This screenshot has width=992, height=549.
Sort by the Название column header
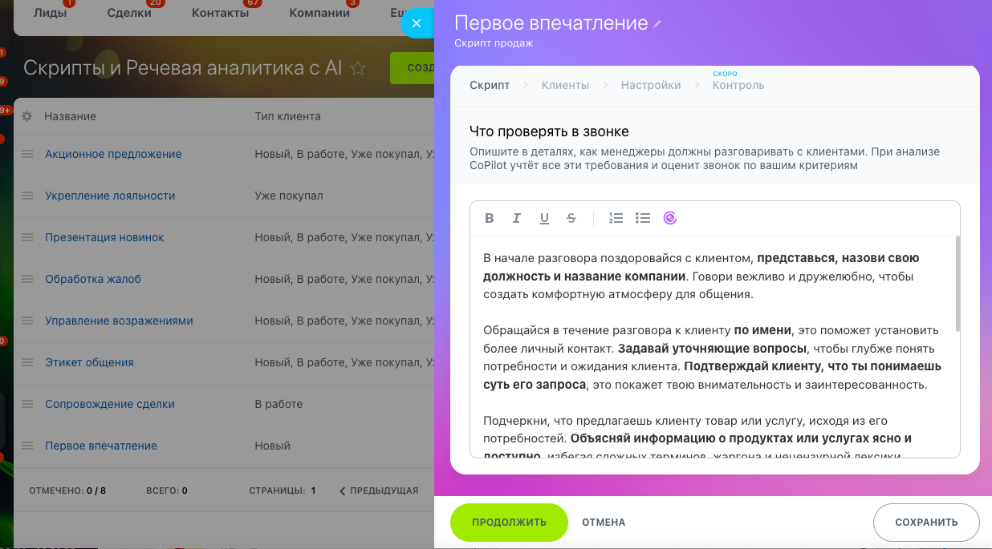tap(70, 116)
